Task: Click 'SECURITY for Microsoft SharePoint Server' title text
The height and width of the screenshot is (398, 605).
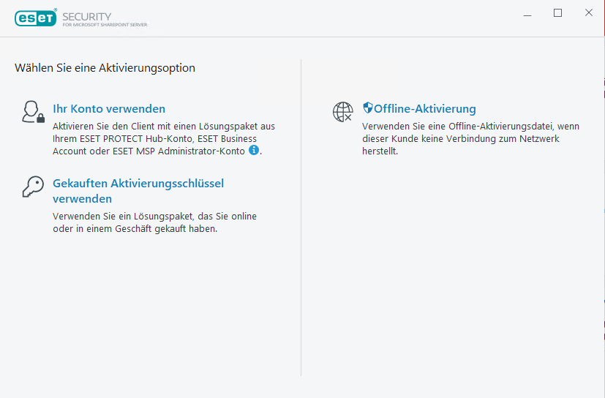Action: (x=105, y=19)
